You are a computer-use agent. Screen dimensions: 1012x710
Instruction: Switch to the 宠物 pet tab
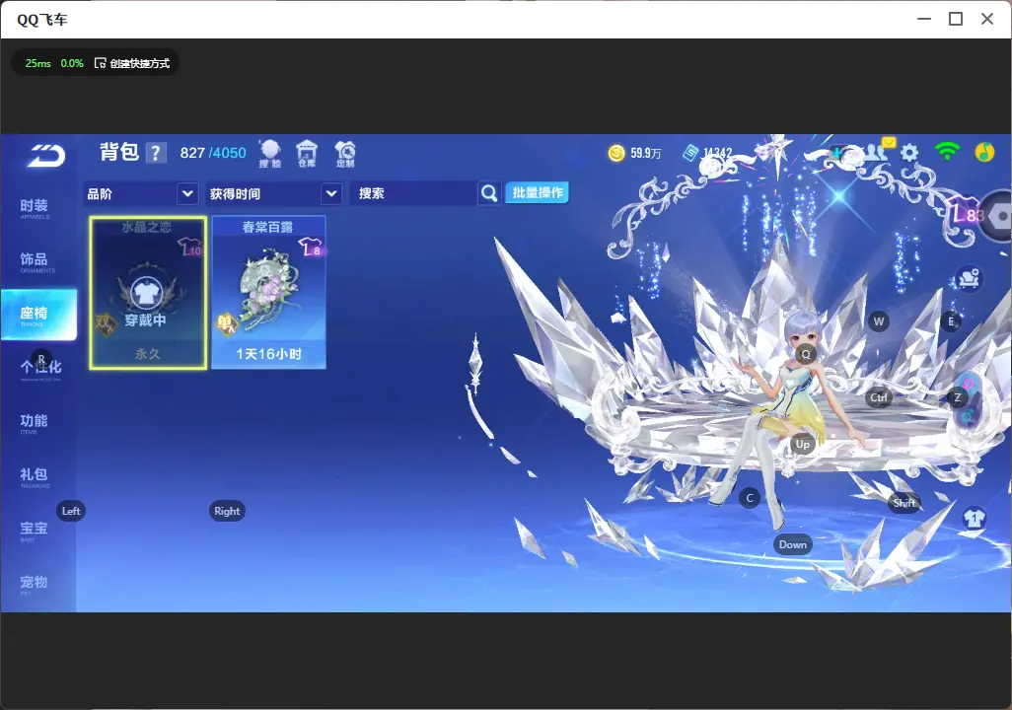coord(35,584)
